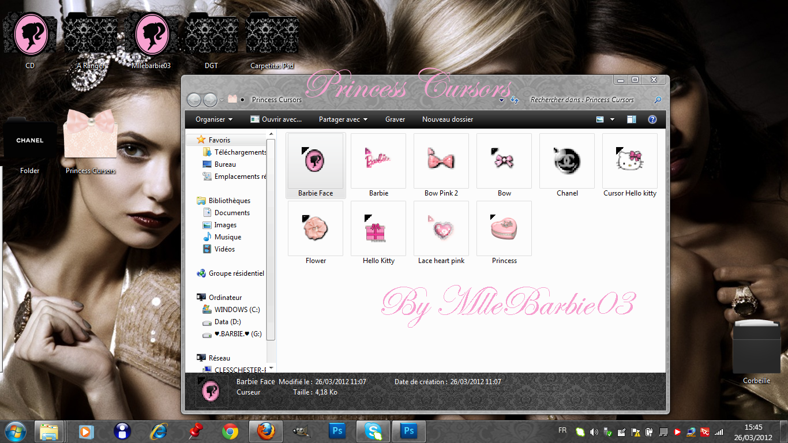Create a folder with Nouveau dossier
This screenshot has height=443, width=788.
[x=448, y=119]
